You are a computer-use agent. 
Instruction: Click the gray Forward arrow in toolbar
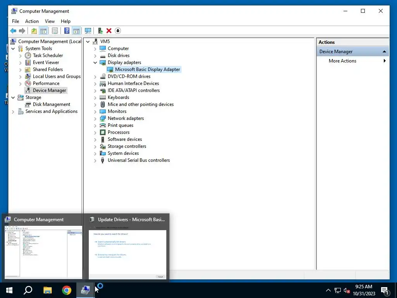coord(22,31)
